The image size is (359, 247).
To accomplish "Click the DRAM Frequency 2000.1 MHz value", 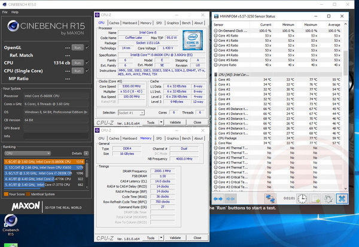I will pyautogui.click(x=162, y=171).
